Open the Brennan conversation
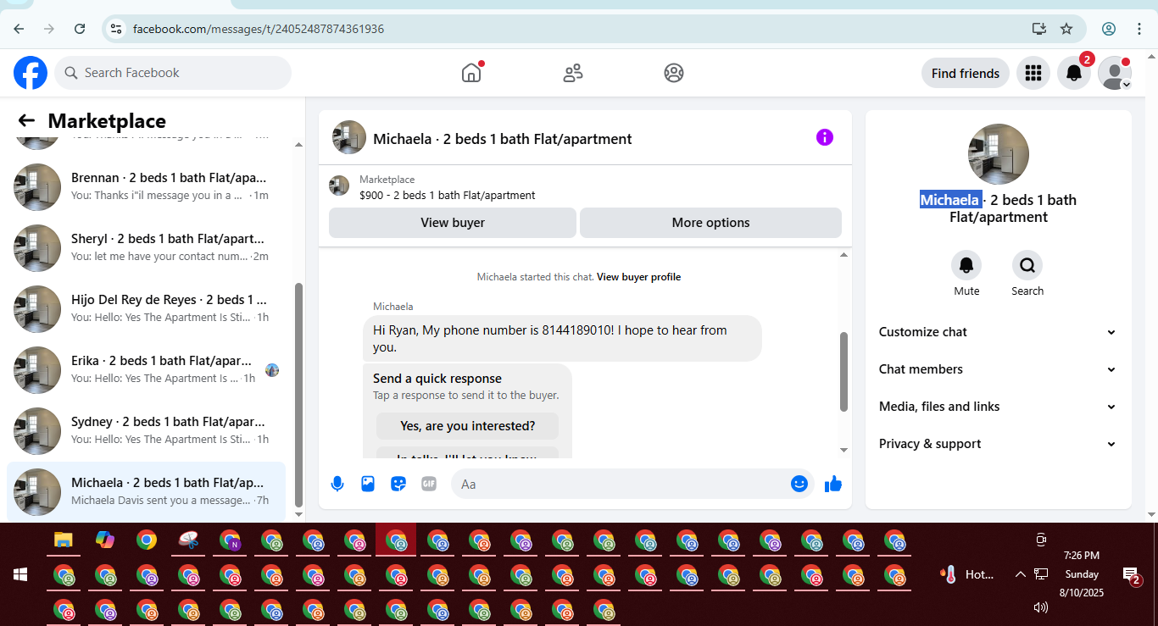Viewport: 1158px width, 626px height. [x=146, y=186]
